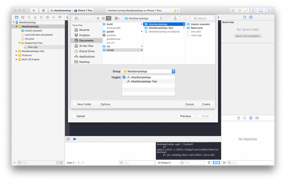Switch save dialog to list view
Screen dimensions: 286x182
click(x=103, y=18)
